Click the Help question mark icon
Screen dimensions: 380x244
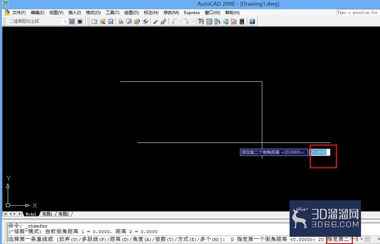pos(252,22)
